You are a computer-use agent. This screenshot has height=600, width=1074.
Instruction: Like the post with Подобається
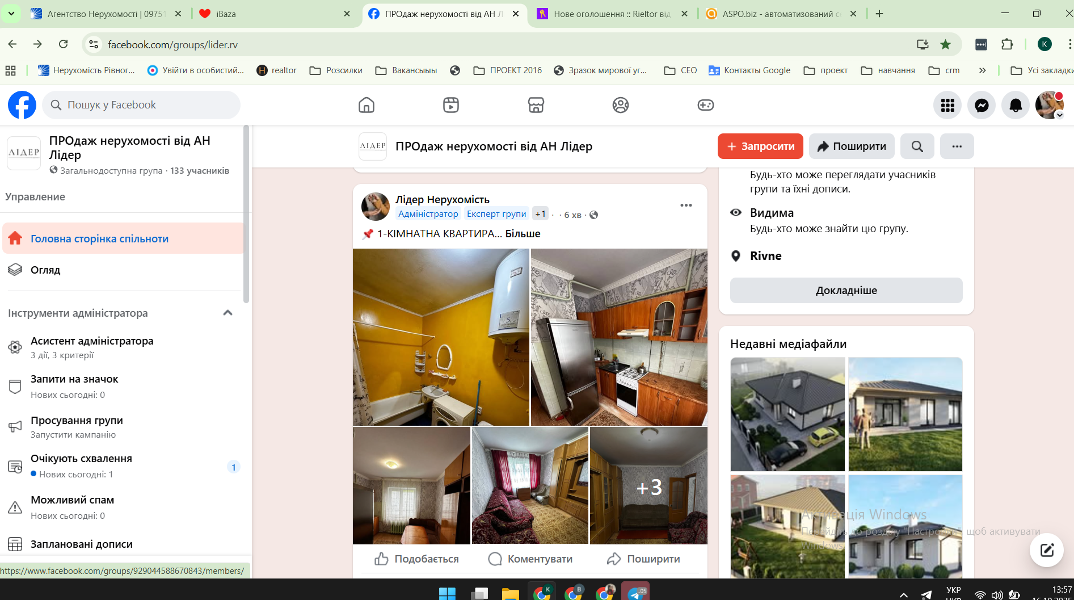(x=416, y=559)
